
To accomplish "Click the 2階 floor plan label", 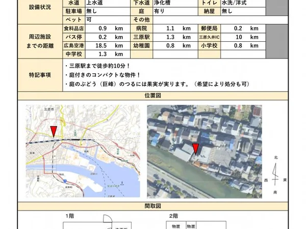I will [173, 216].
